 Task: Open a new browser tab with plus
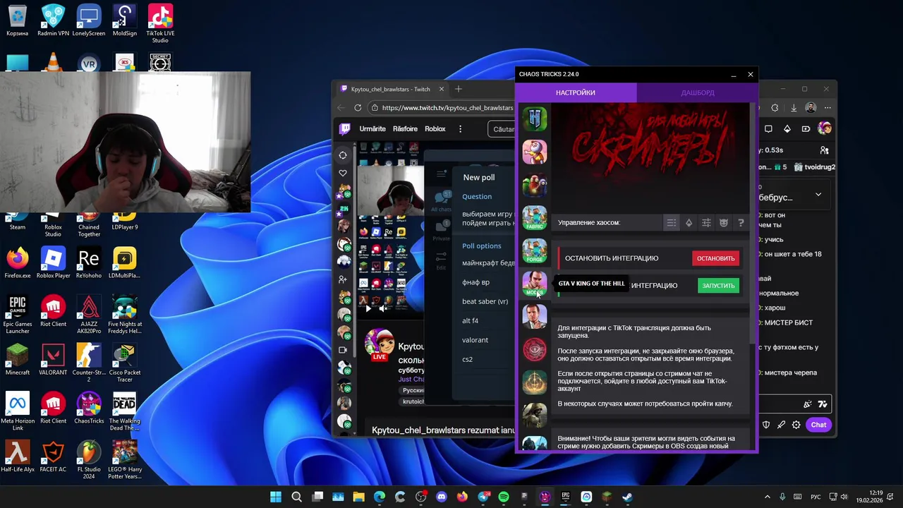tap(459, 89)
